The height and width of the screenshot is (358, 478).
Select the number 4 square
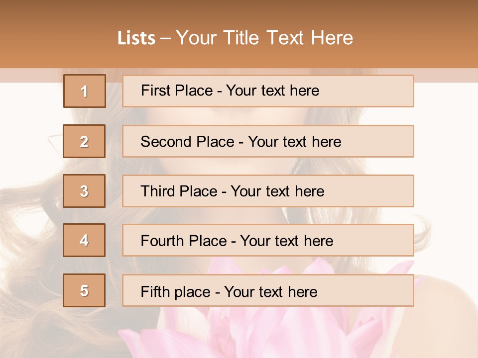84,240
